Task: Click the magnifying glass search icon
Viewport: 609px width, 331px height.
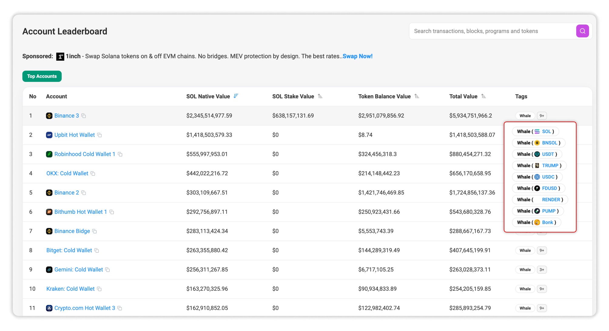Action: click(x=582, y=31)
